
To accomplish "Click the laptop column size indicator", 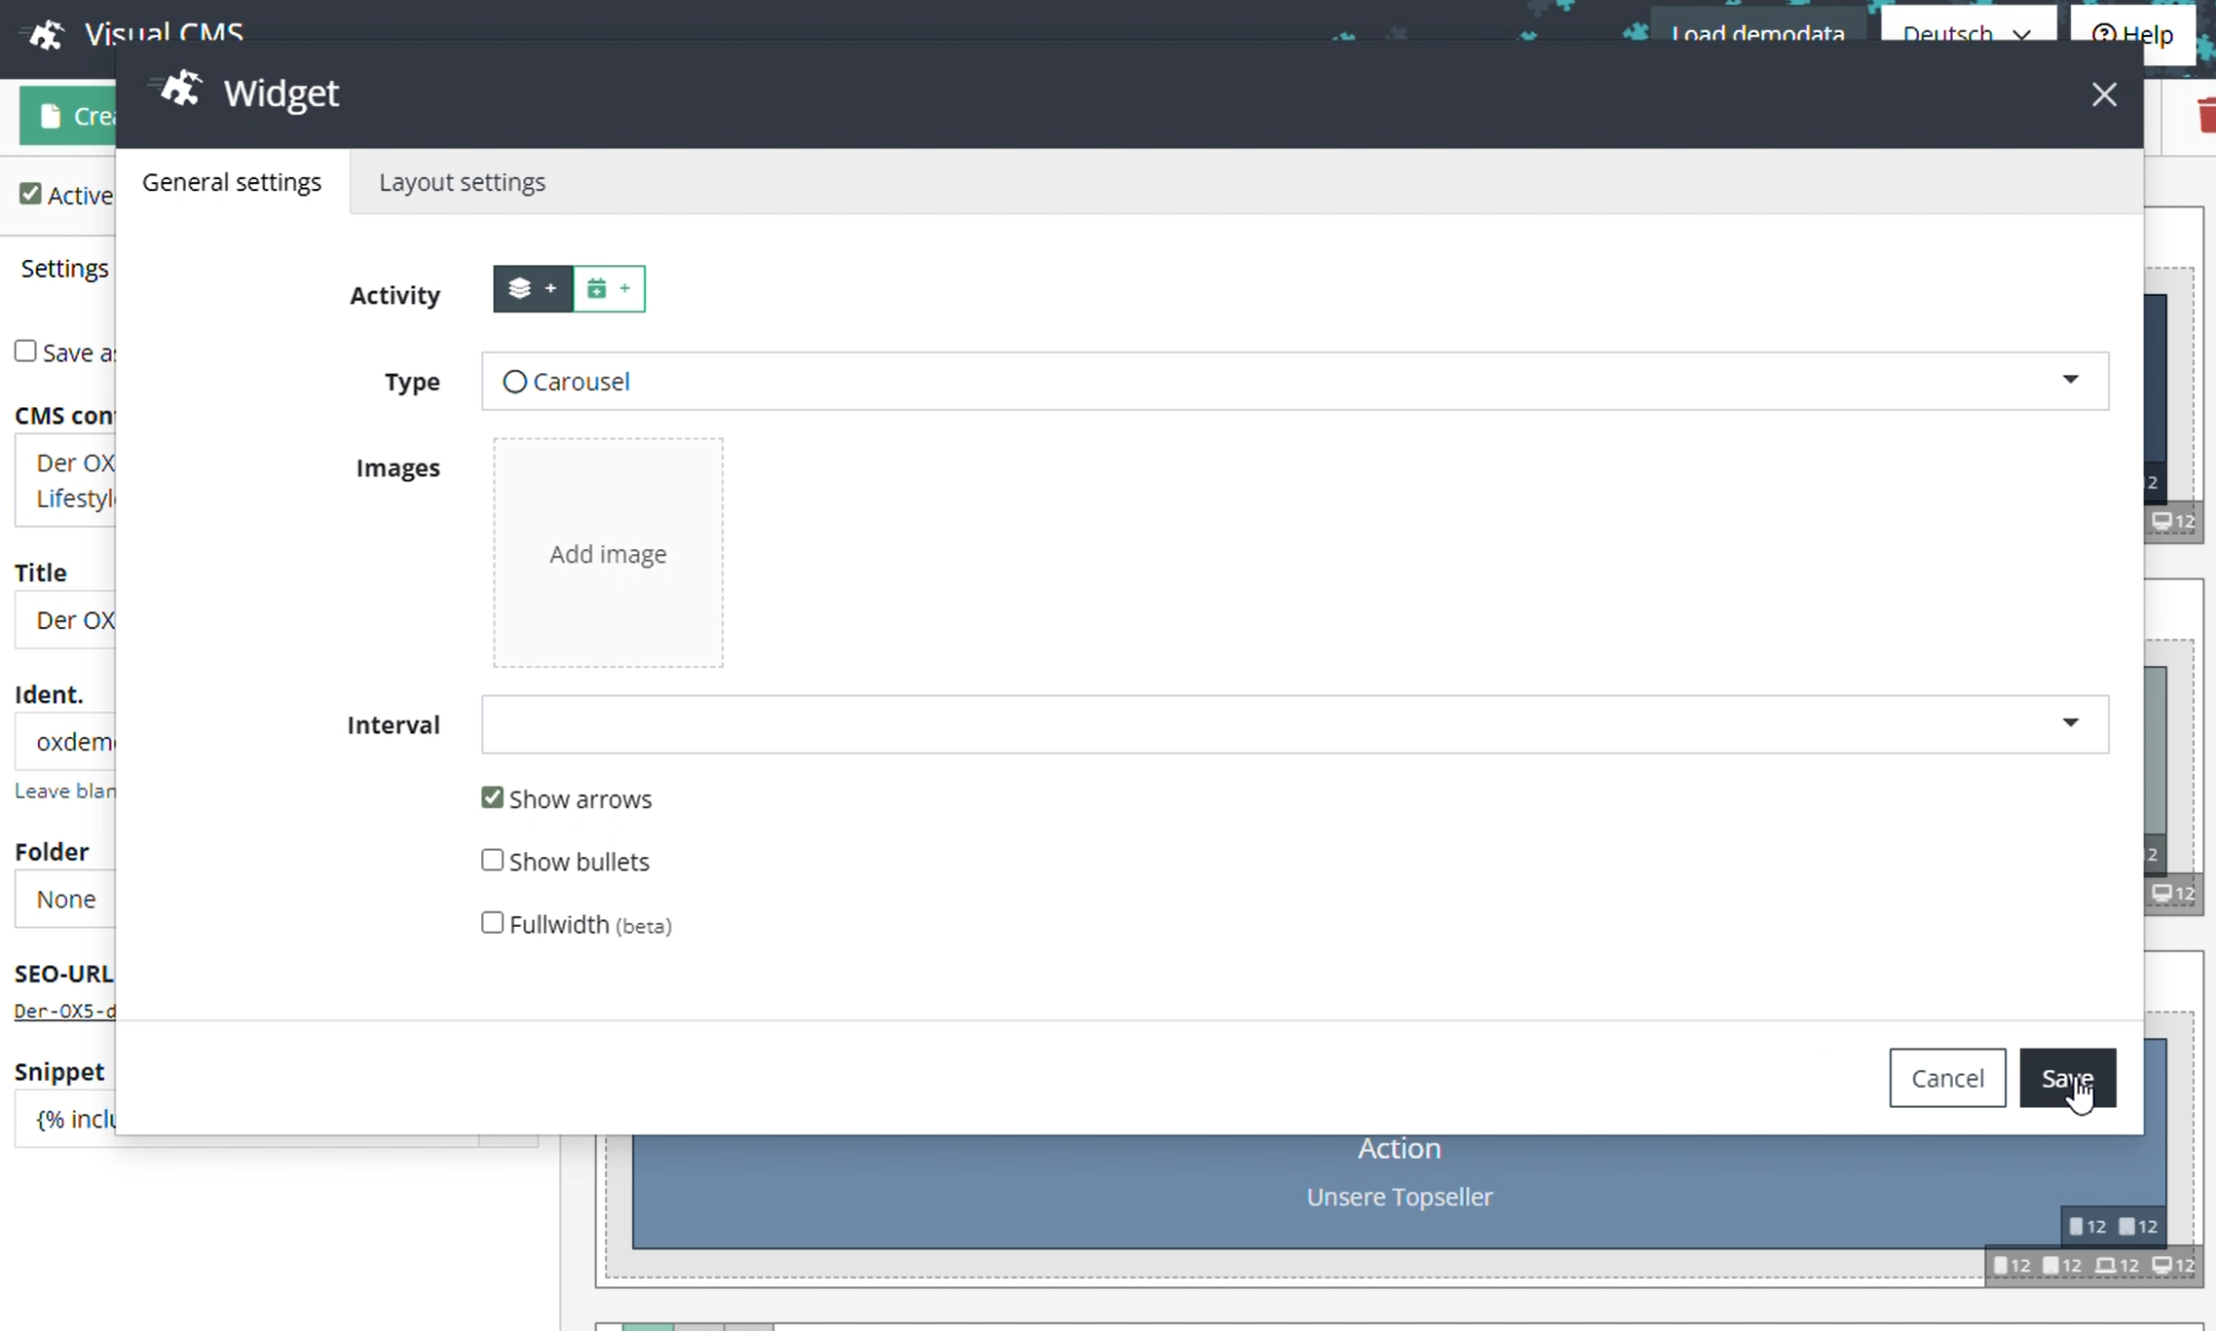I will pyautogui.click(x=2116, y=1265).
